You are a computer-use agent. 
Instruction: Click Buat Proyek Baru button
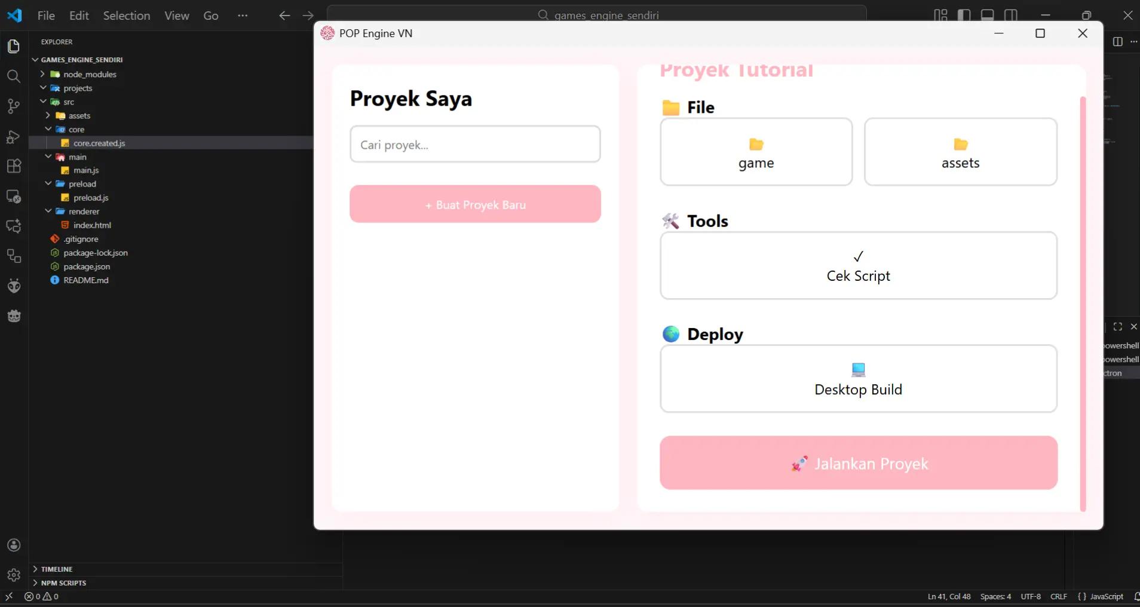coord(475,204)
